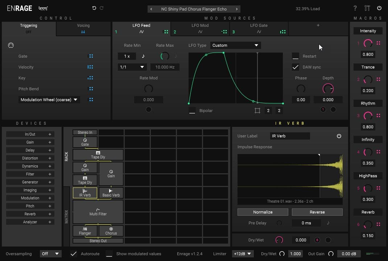Expand the Delay devices category
This screenshot has height=261, width=388.
[30, 150]
